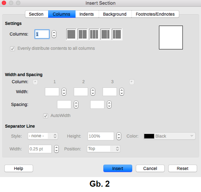The height and width of the screenshot is (192, 201).
Task: Select two-column preset with narrow right column
Action: (105, 34)
